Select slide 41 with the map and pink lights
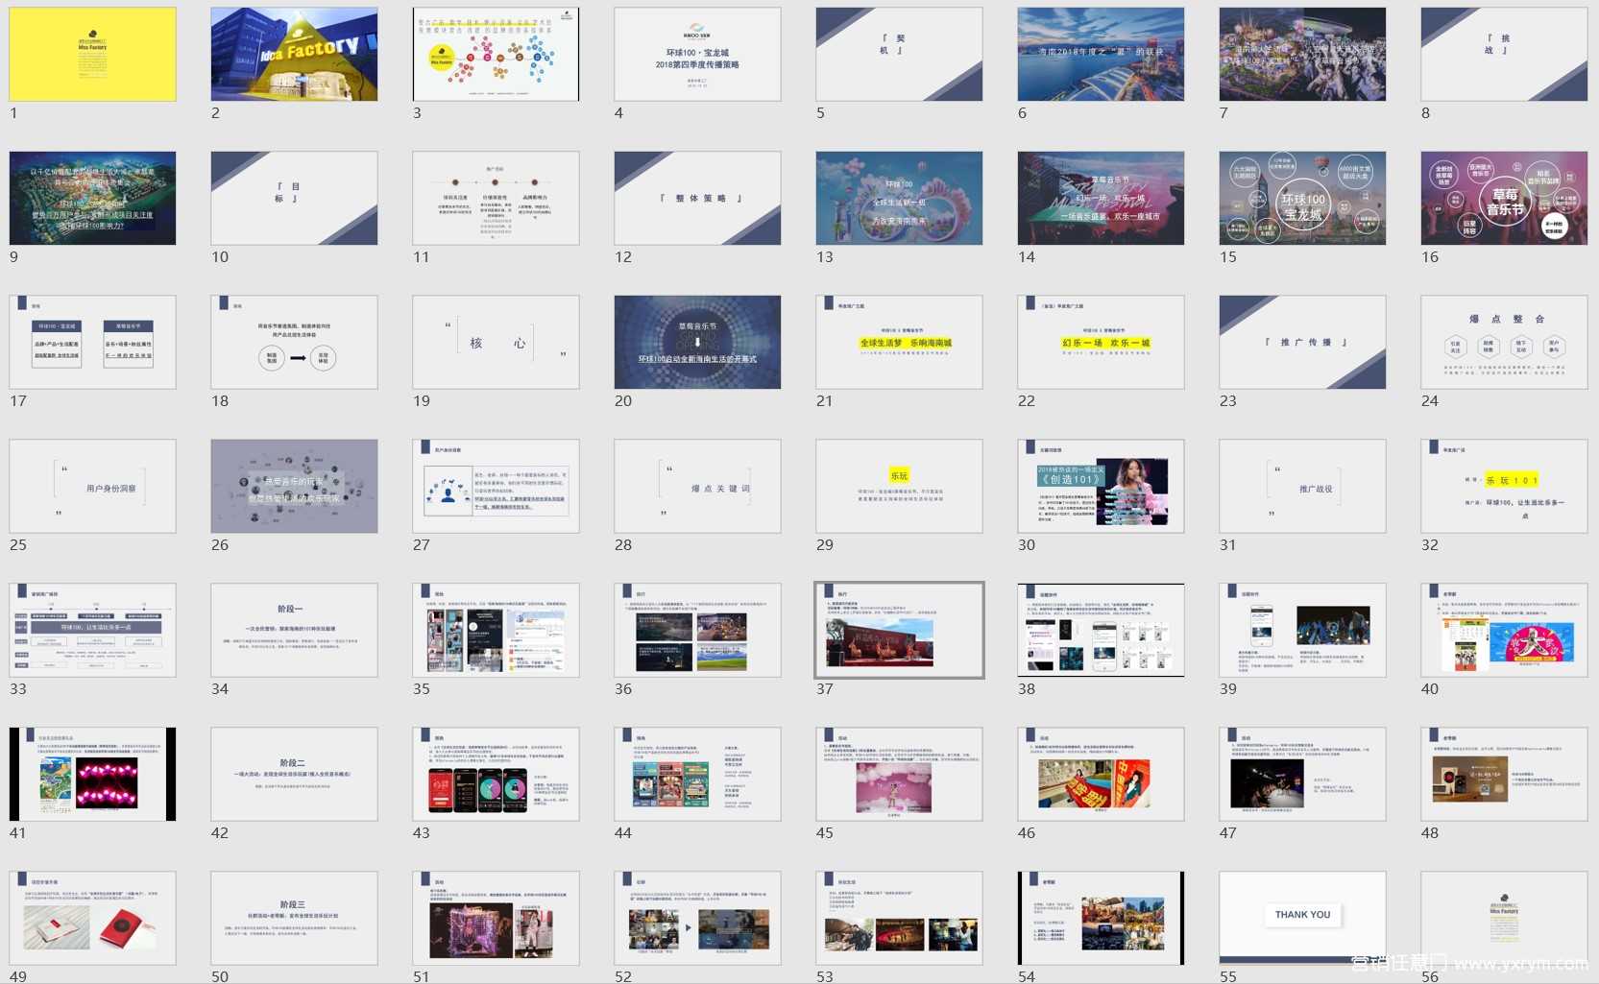Viewport: 1599px width, 984px height. (92, 774)
